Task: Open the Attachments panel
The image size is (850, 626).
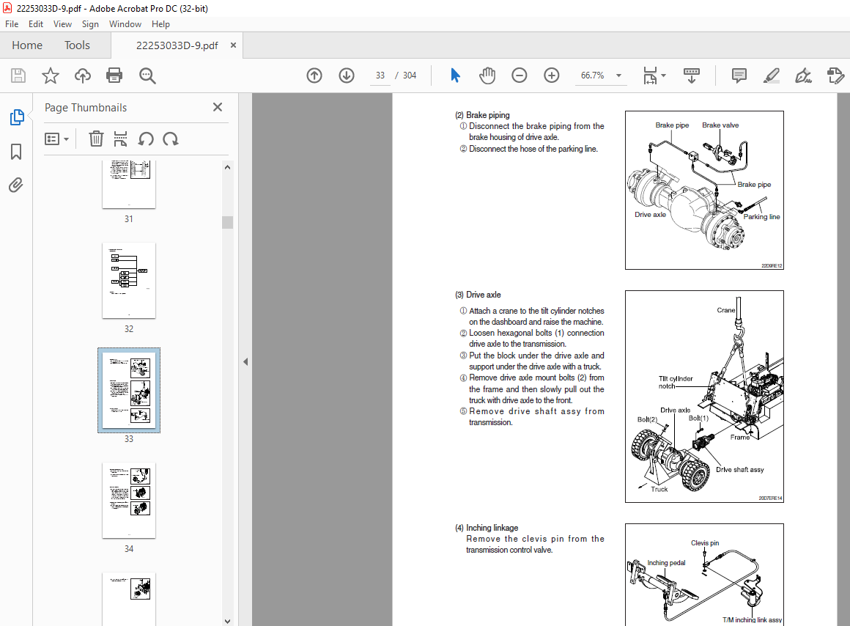Action: (x=16, y=185)
